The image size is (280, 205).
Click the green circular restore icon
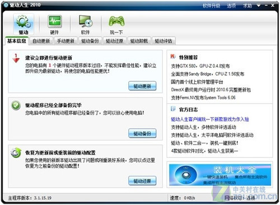click(16, 153)
